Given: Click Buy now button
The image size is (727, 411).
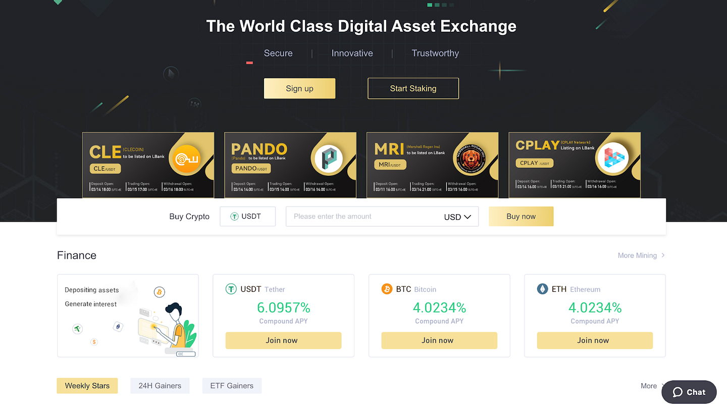Looking at the screenshot, I should click(x=521, y=216).
